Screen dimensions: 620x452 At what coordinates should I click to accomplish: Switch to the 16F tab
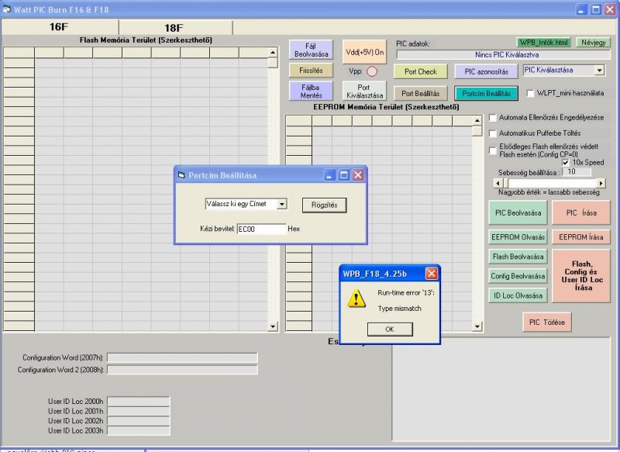click(60, 27)
